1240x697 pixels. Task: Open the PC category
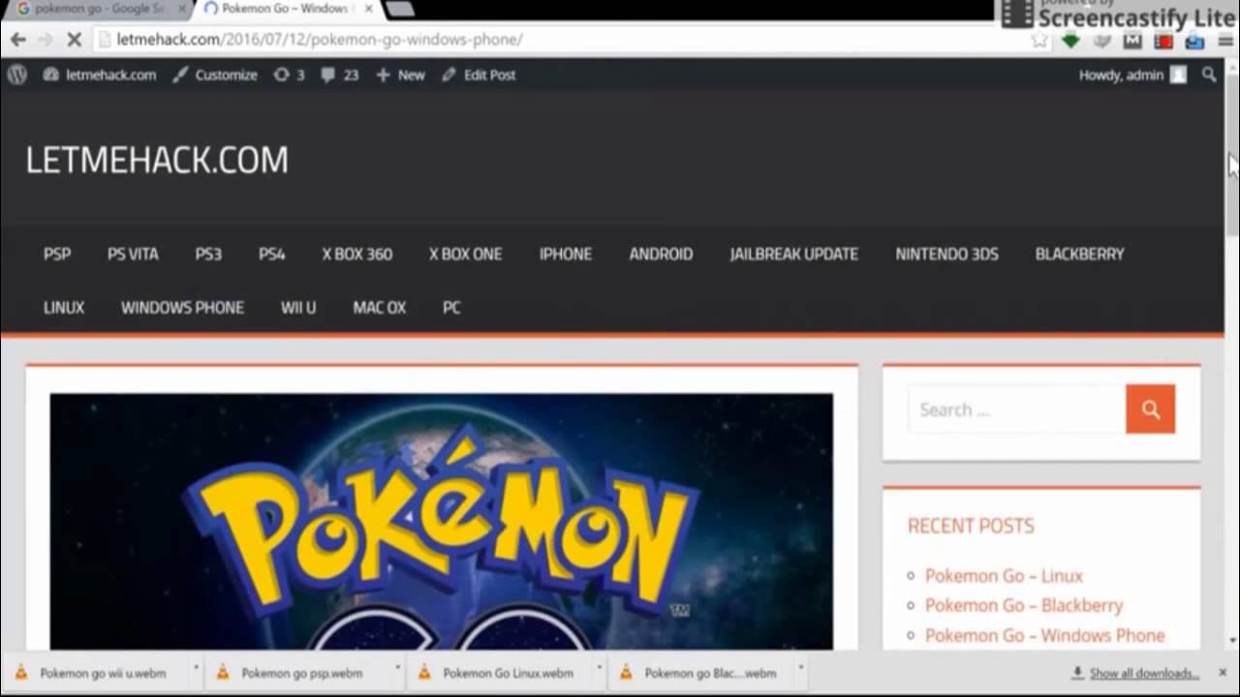coord(451,307)
